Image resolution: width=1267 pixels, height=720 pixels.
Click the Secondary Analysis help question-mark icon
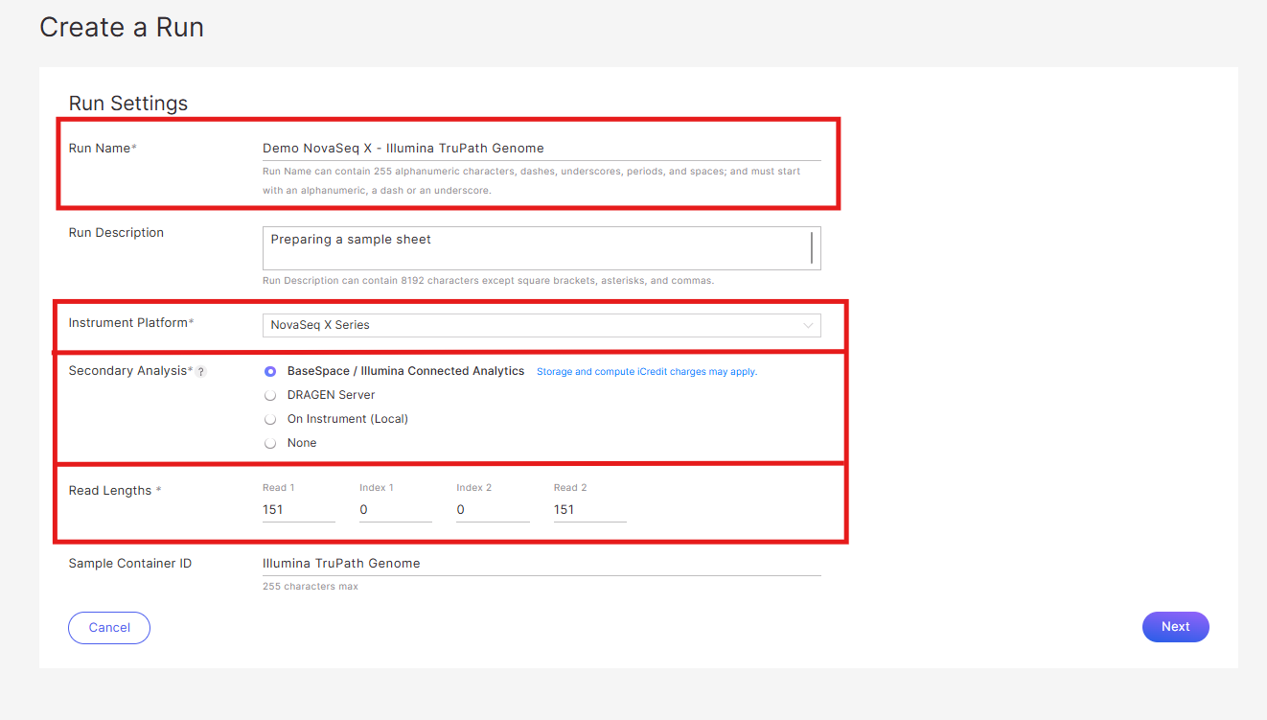pos(201,372)
